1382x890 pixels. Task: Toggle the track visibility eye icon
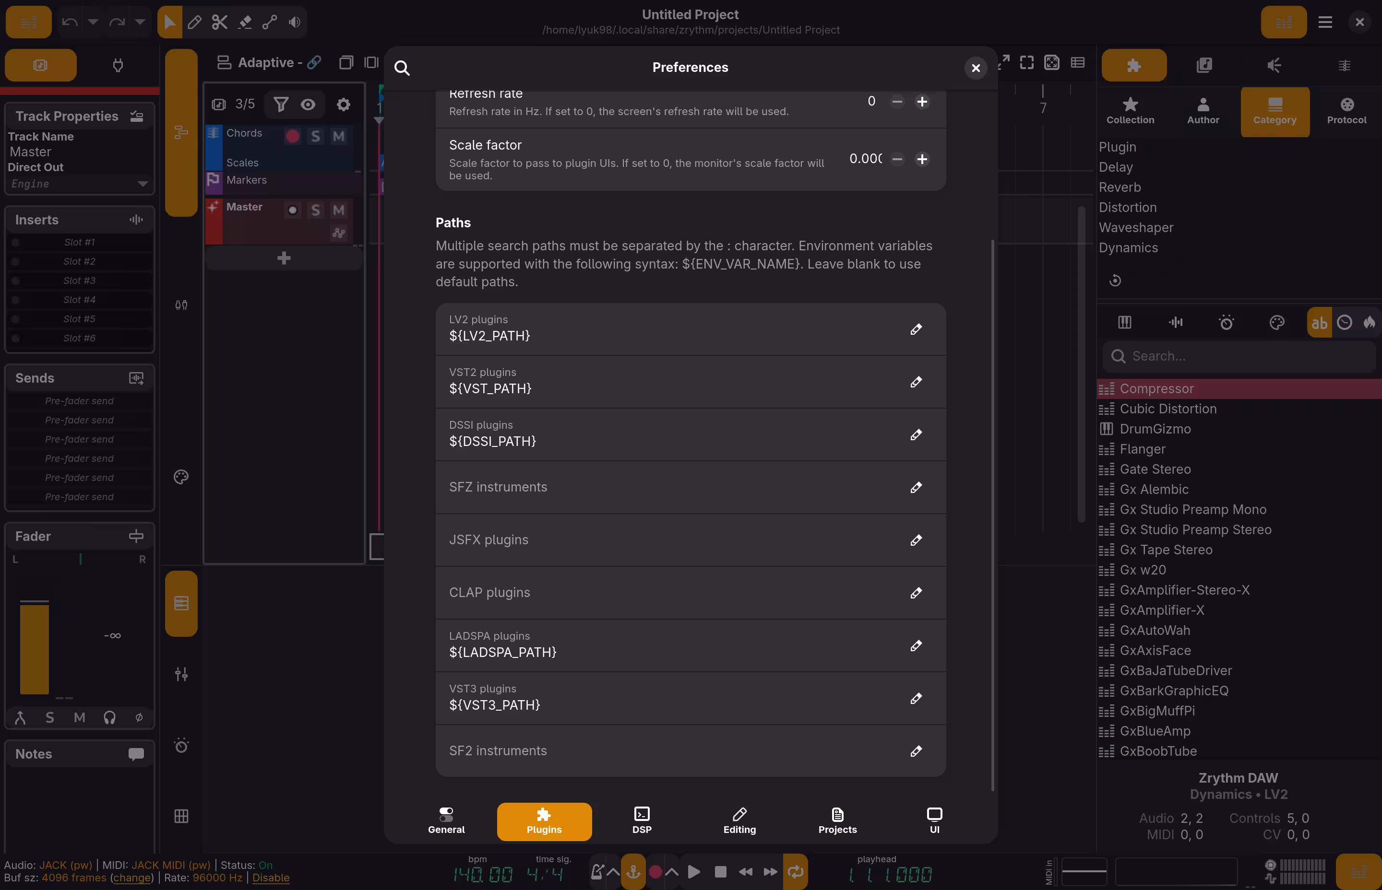tap(308, 105)
